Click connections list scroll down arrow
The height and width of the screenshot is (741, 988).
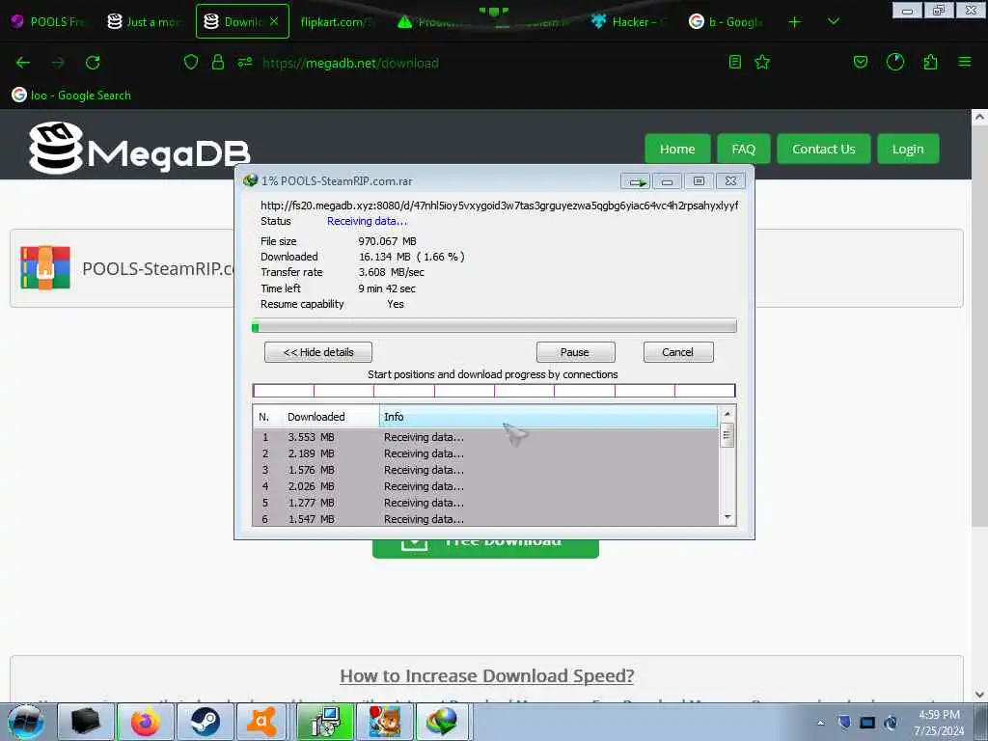[727, 517]
